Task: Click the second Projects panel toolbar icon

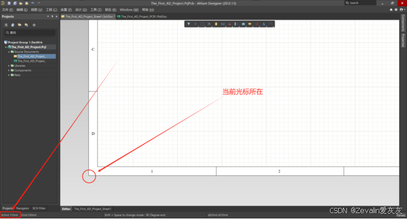Action: 13,25
